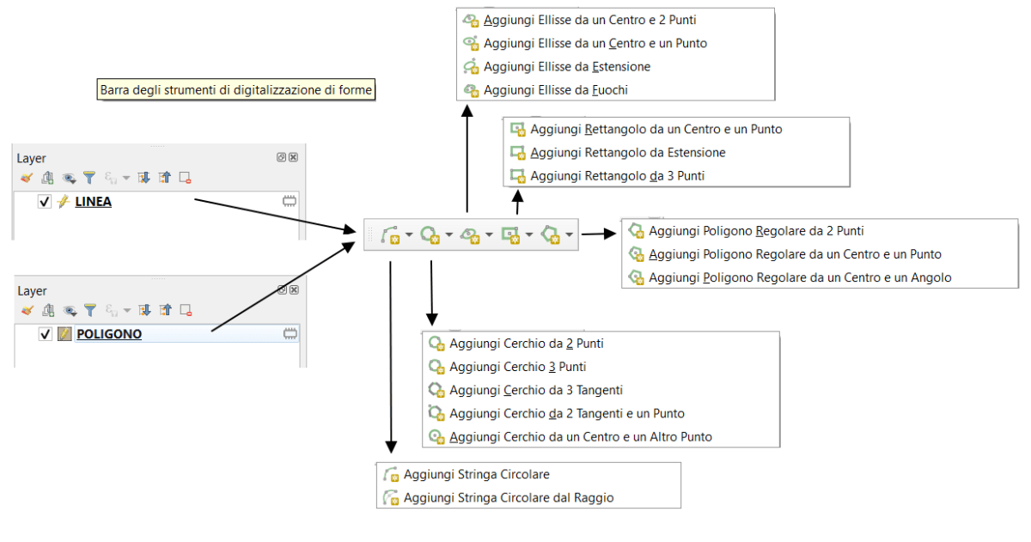This screenshot has height=542, width=1031.
Task: Click the add group icon in Layer panel
Action: tap(47, 178)
